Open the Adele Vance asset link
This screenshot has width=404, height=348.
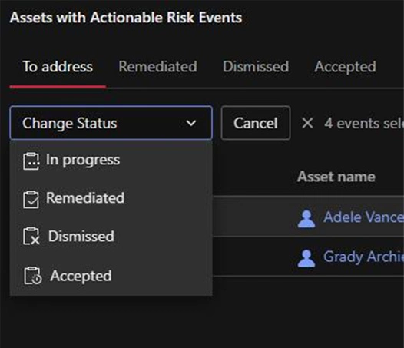pos(363,217)
